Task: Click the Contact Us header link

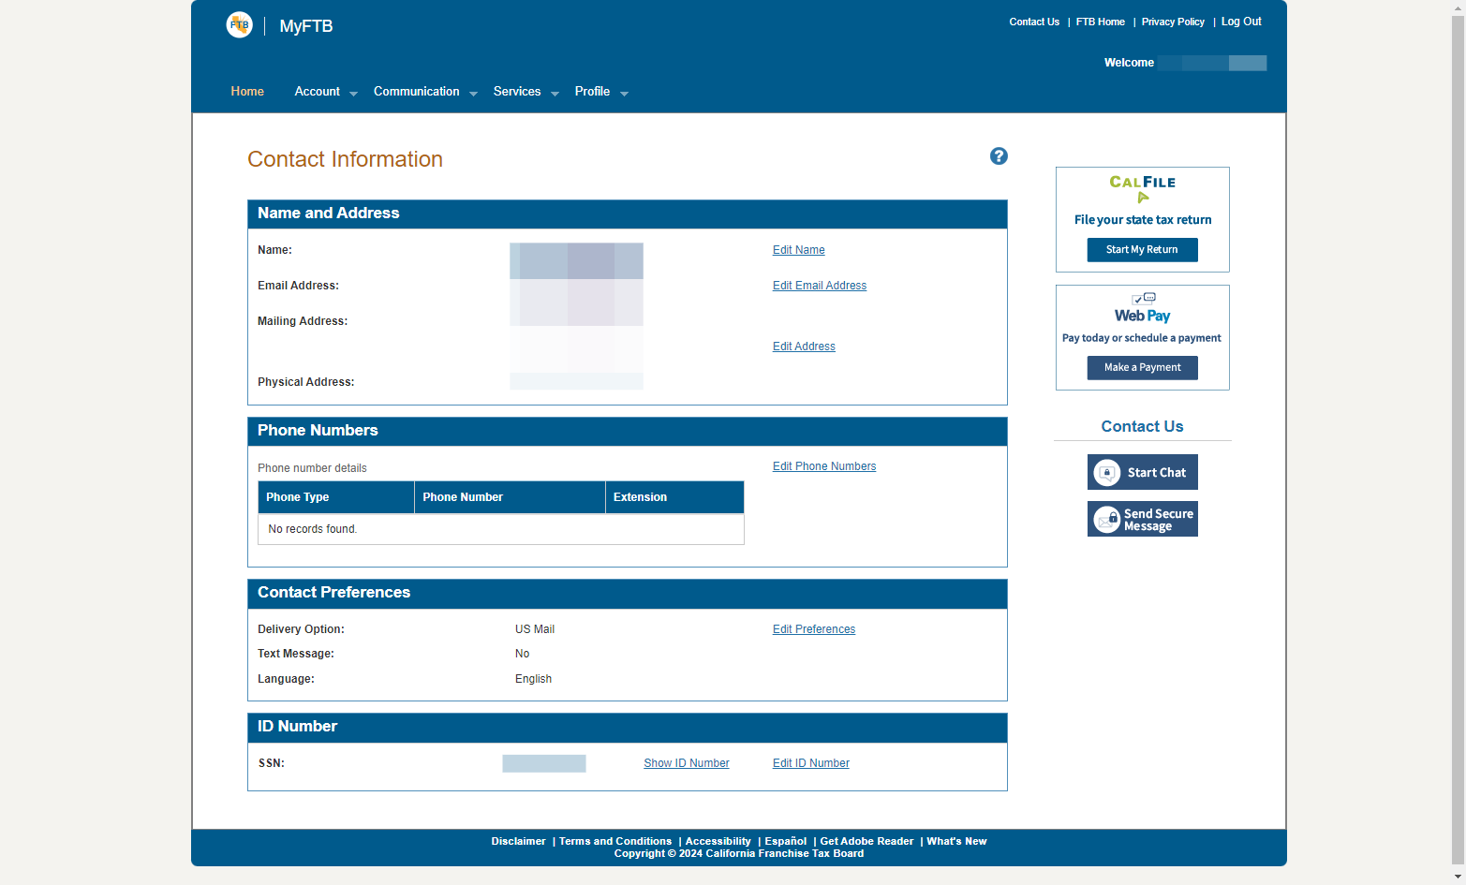Action: coord(1034,22)
